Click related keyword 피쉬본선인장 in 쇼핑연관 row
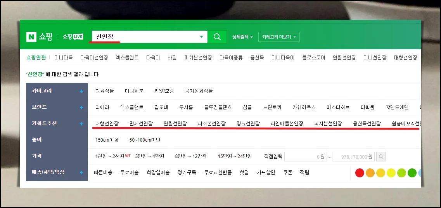This screenshot has width=441, height=208. (198, 58)
